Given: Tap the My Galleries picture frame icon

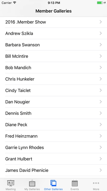Looking at the screenshot, I should 32,183.
